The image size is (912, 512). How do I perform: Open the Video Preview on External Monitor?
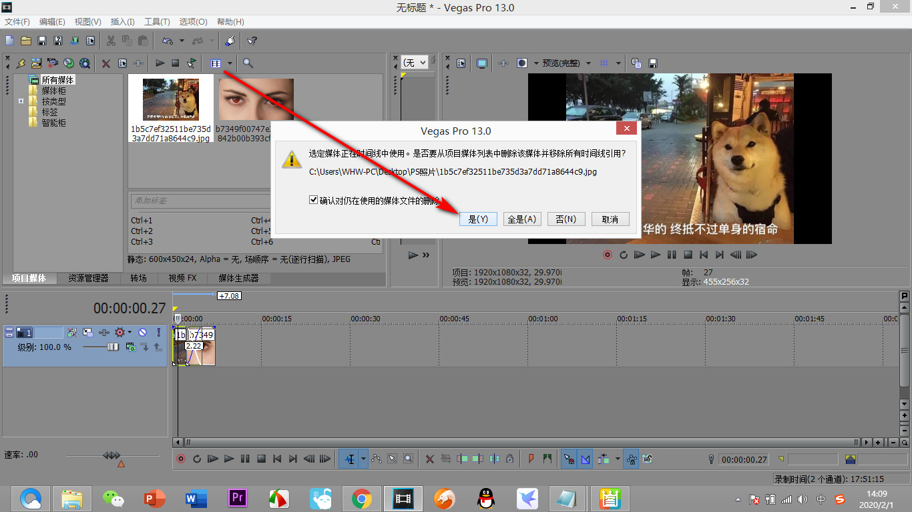481,63
